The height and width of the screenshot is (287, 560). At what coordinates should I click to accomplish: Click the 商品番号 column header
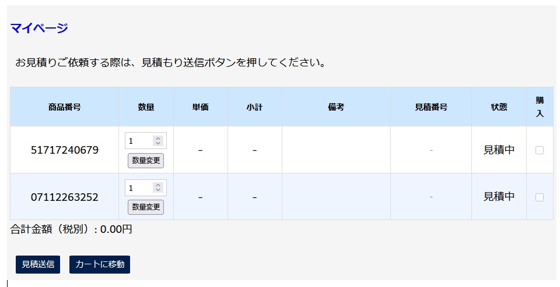click(65, 107)
